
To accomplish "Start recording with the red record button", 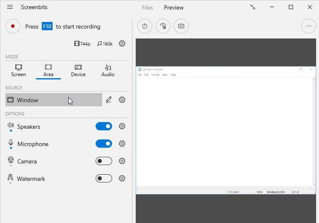I will pyautogui.click(x=13, y=26).
